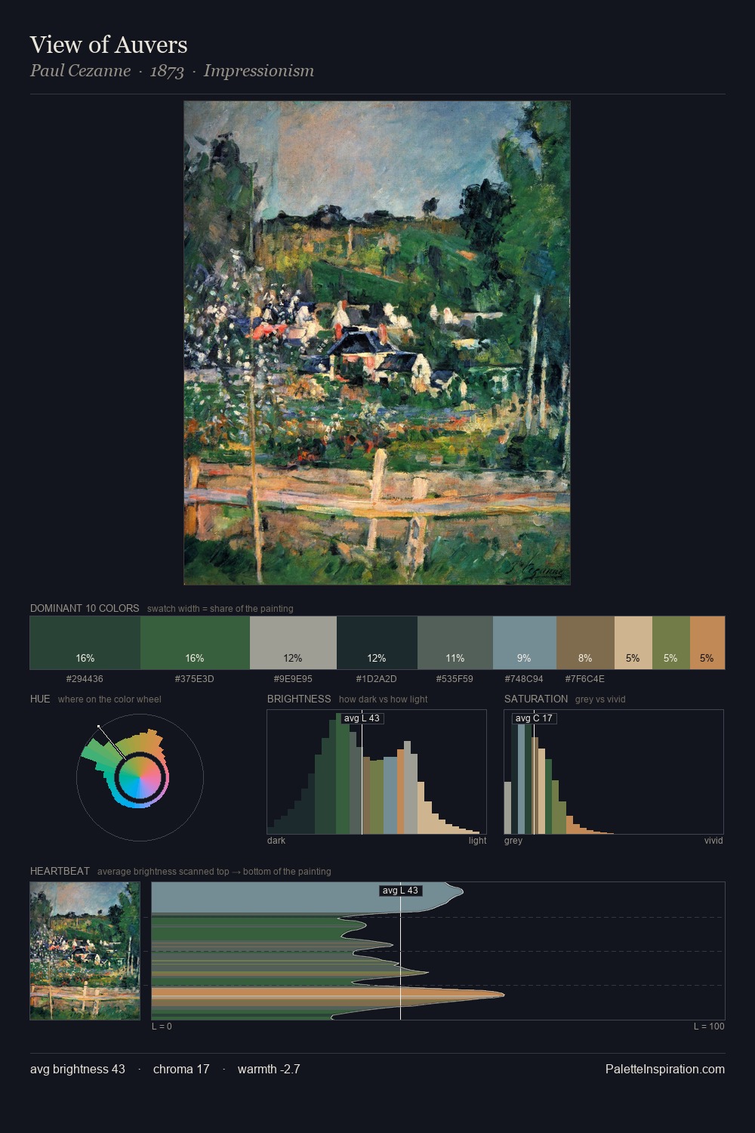Click the year '1873' text
This screenshot has height=1133, width=755.
167,71
